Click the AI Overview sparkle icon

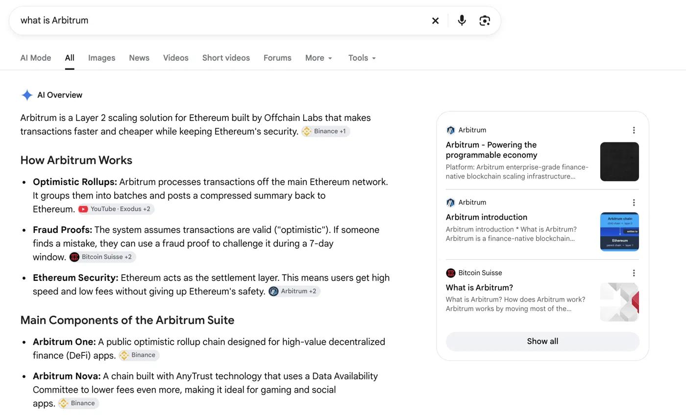(27, 95)
